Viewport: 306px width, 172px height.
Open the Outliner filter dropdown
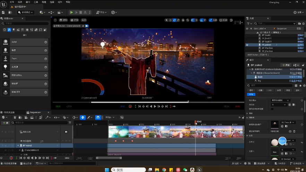pyautogui.click(x=249, y=24)
